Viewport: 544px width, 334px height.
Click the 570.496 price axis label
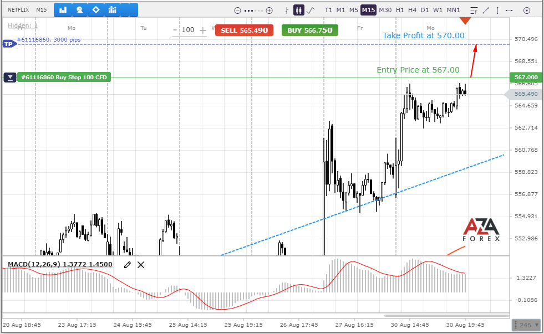point(526,39)
